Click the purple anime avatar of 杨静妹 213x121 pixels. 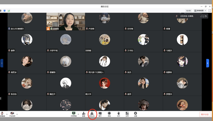tap(182, 61)
